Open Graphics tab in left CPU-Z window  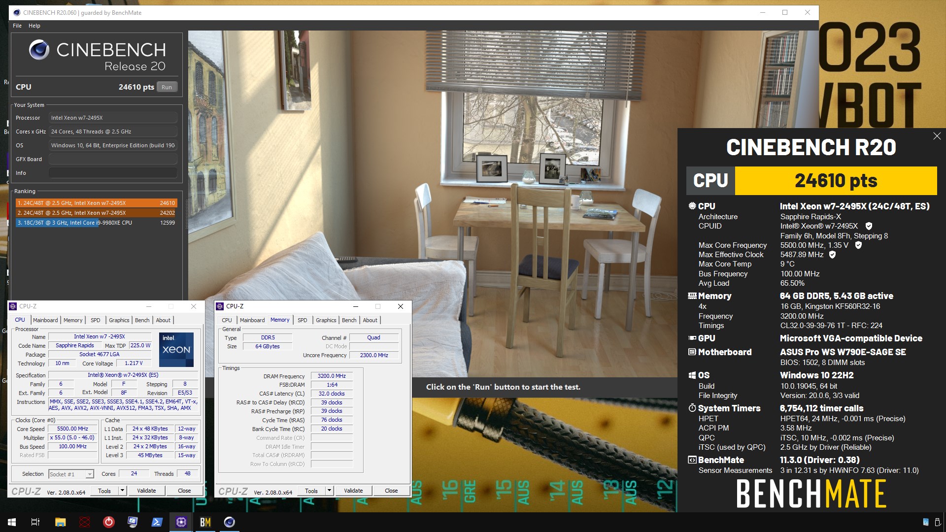(x=119, y=320)
